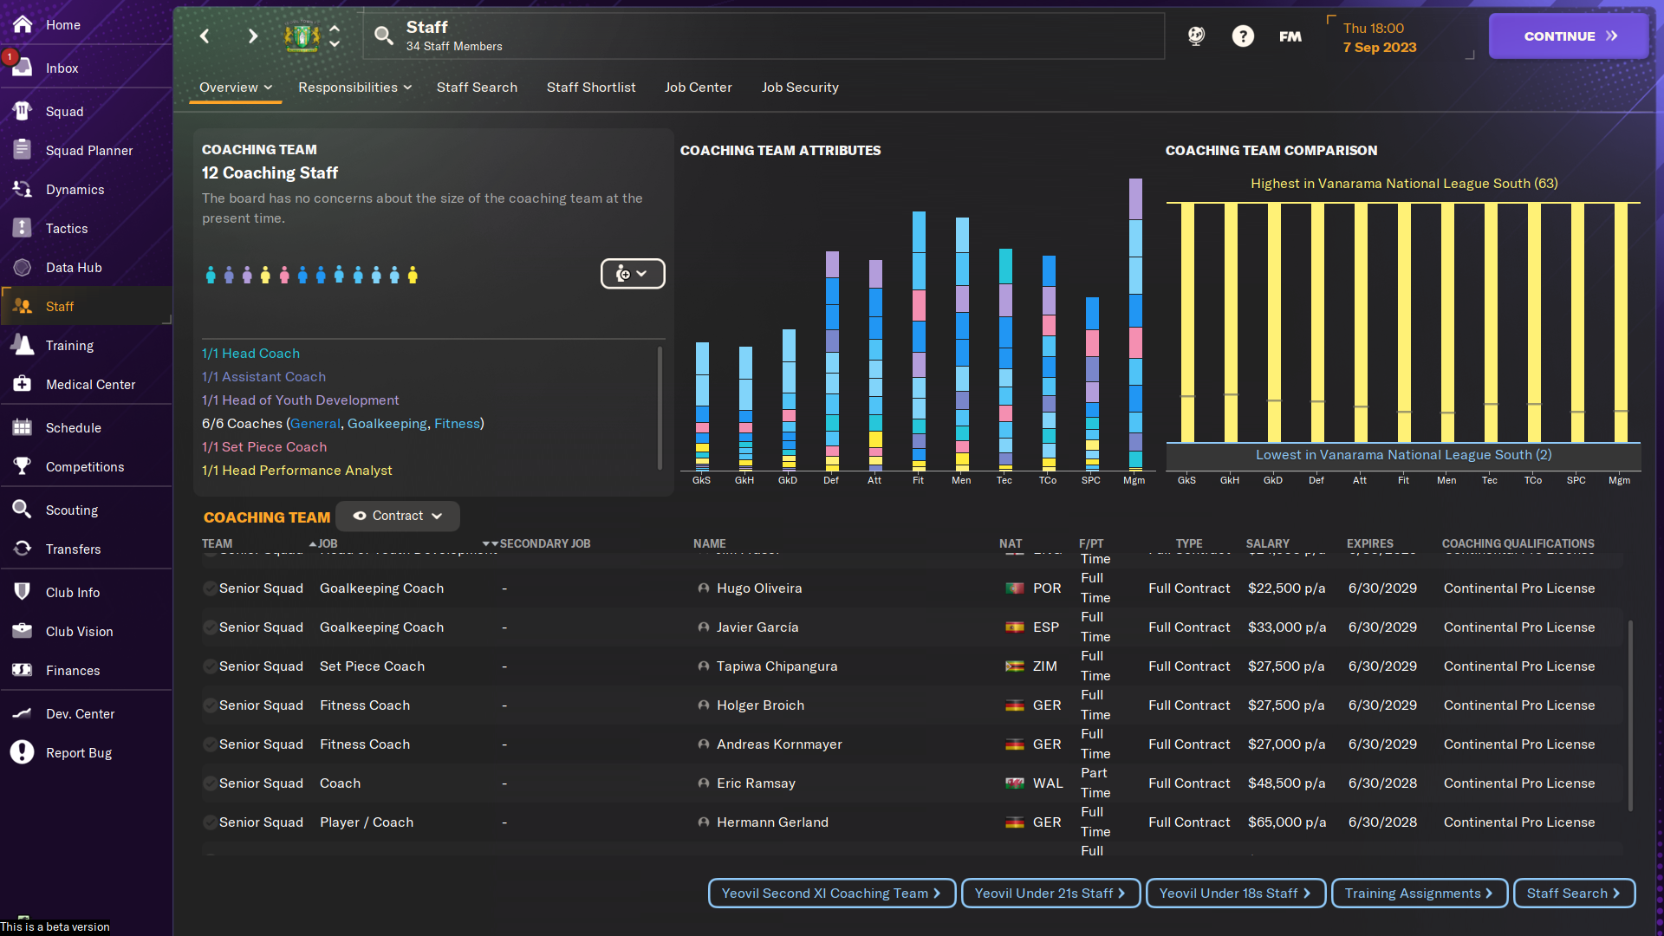
Task: Select Tapiwa Chipangura row checkbox
Action: click(x=210, y=666)
